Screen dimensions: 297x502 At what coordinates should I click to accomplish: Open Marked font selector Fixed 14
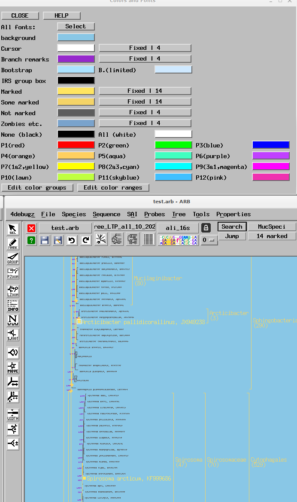point(145,91)
